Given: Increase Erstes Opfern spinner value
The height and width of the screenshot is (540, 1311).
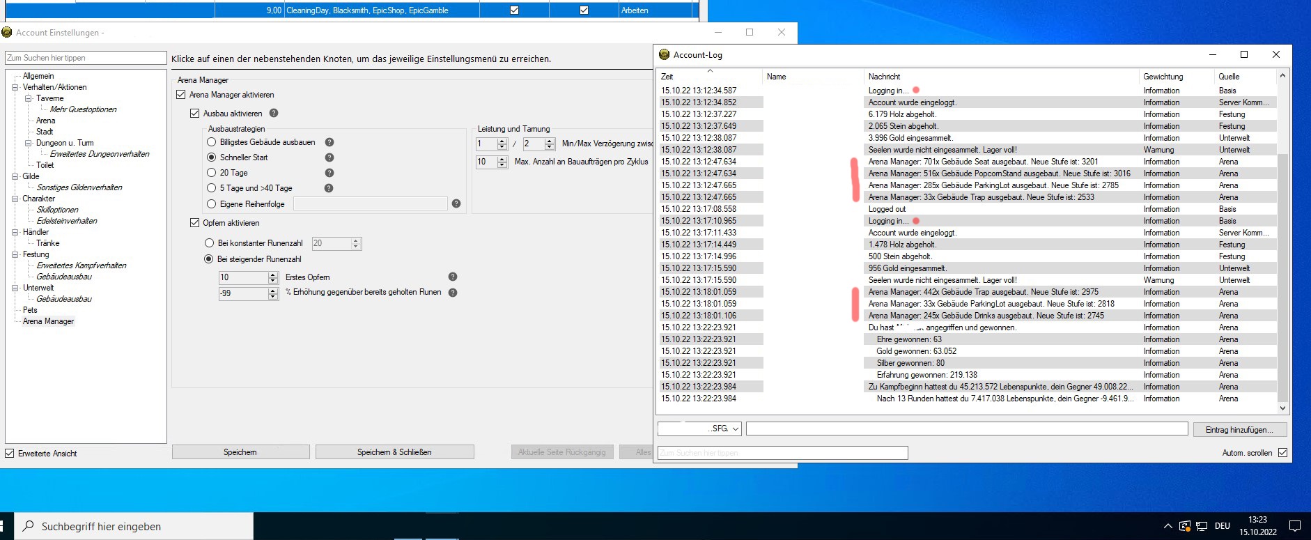Looking at the screenshot, I should (273, 275).
